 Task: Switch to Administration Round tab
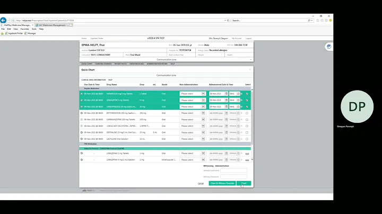[x=157, y=64]
